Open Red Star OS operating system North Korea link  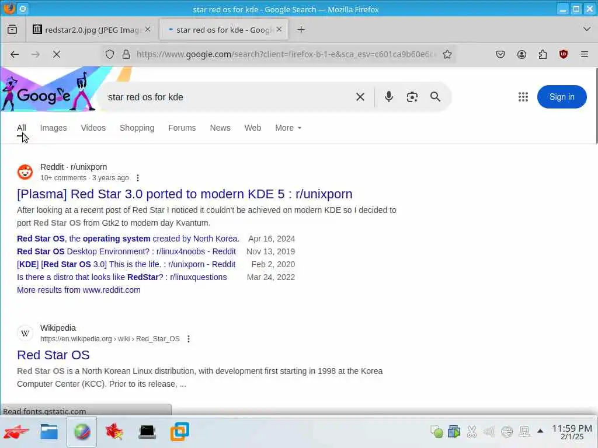click(128, 239)
